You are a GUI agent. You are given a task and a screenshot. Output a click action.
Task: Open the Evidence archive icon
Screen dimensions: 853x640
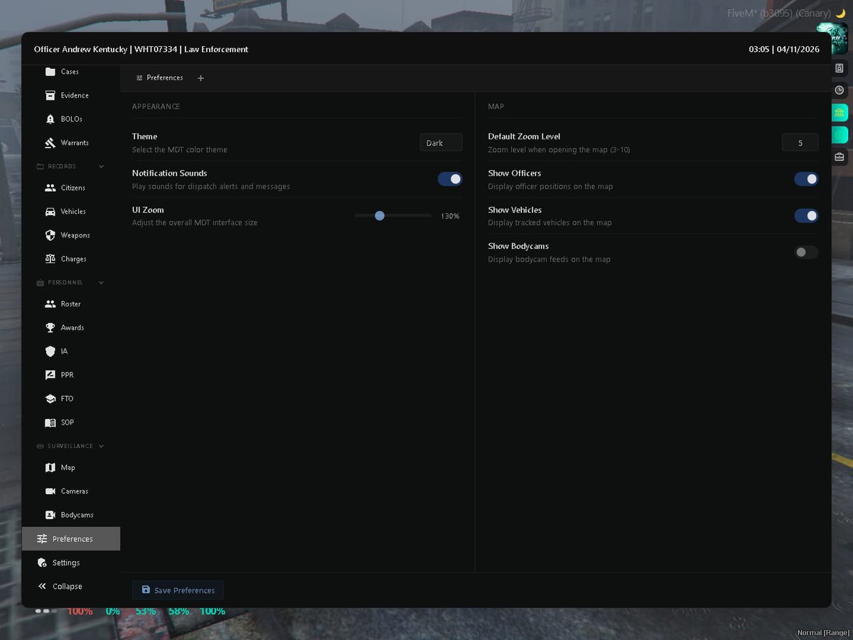tap(50, 95)
